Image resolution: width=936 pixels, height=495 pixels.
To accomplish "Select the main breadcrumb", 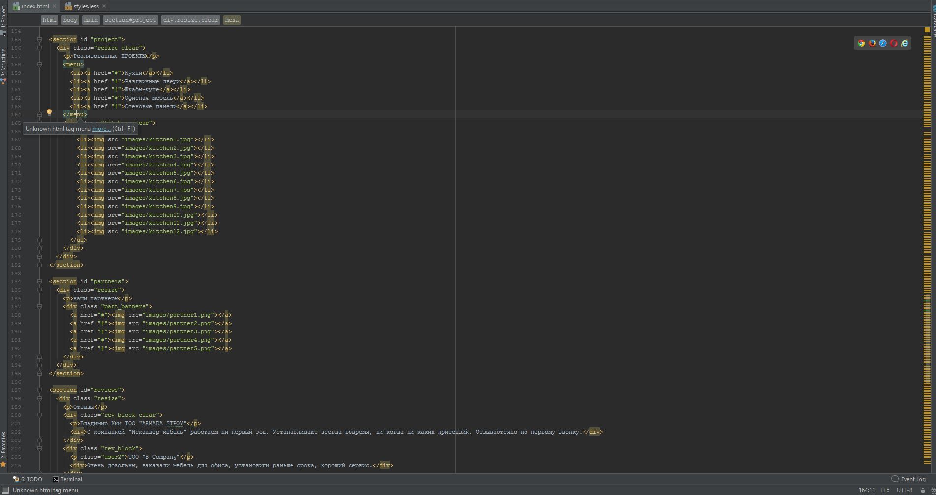I will coord(90,20).
